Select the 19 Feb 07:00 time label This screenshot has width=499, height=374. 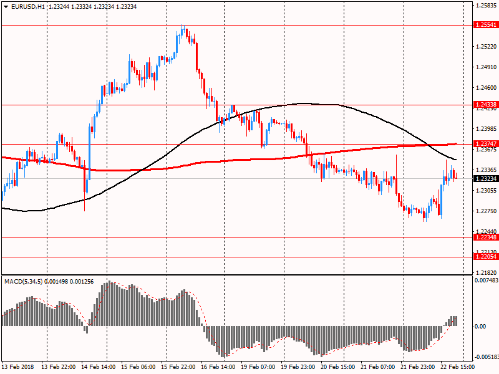(x=258, y=367)
